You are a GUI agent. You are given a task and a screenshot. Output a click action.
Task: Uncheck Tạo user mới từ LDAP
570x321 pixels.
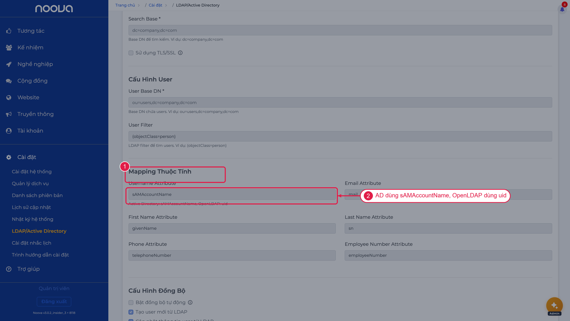tap(131, 312)
